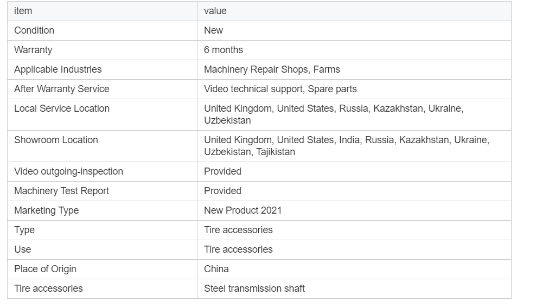
Task: Click 'Video technical support, Spare parts' text
Action: (x=280, y=89)
